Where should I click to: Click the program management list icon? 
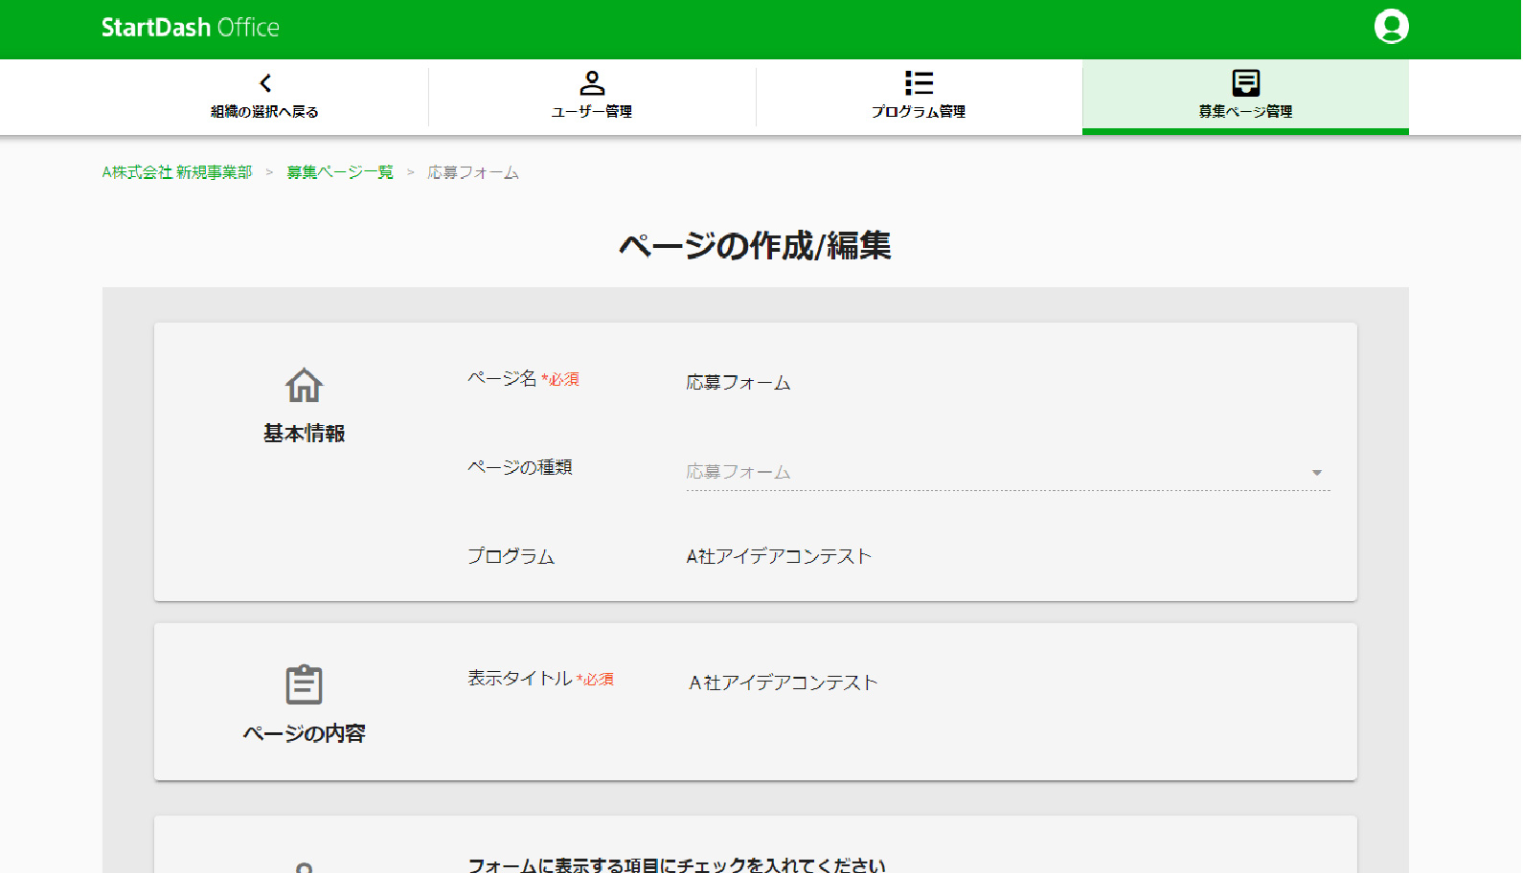coord(919,83)
